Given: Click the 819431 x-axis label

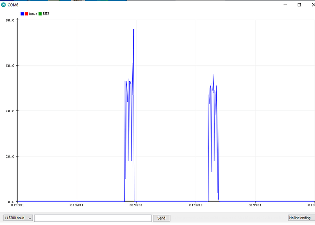Looking at the screenshot, I should tap(77, 205).
